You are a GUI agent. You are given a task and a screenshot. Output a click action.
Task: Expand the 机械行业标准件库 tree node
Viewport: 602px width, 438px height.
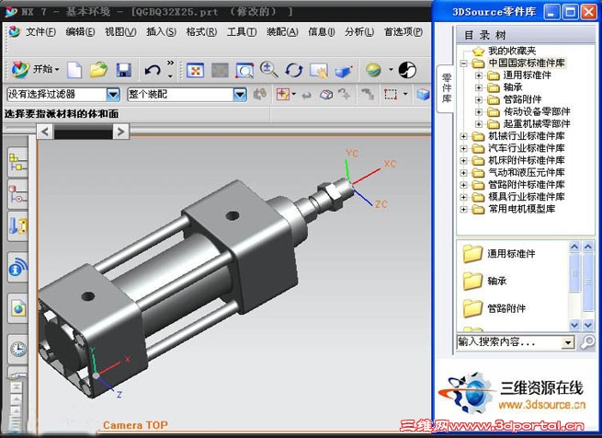tap(463, 136)
